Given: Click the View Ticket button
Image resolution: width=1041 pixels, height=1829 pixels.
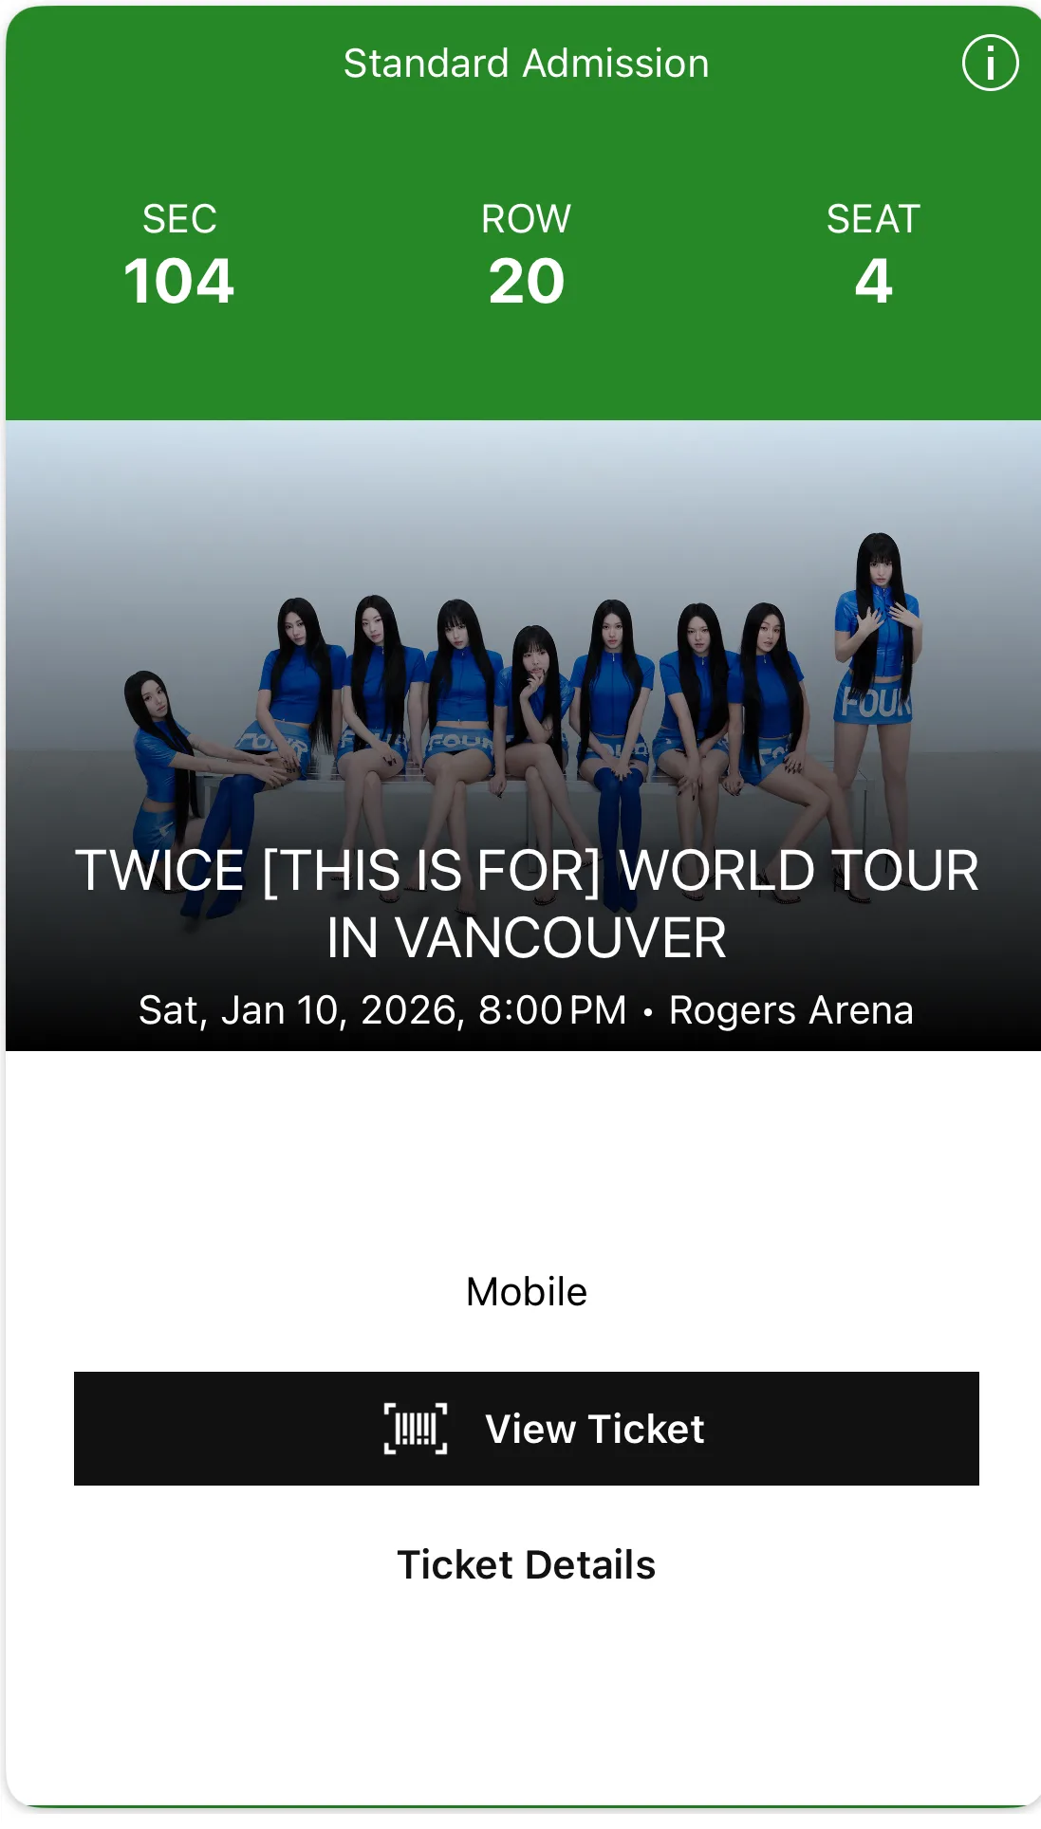Looking at the screenshot, I should pyautogui.click(x=527, y=1429).
